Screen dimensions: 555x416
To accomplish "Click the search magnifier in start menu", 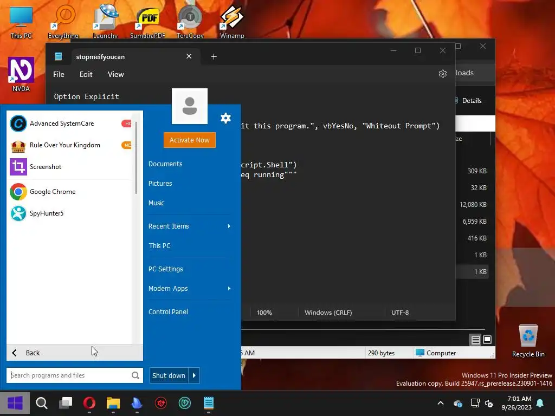I will 135,375.
